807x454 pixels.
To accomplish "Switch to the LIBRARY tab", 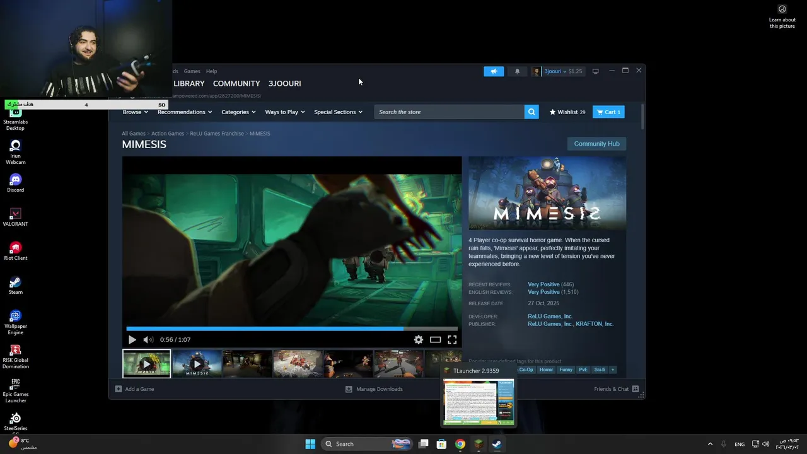I will pyautogui.click(x=189, y=83).
